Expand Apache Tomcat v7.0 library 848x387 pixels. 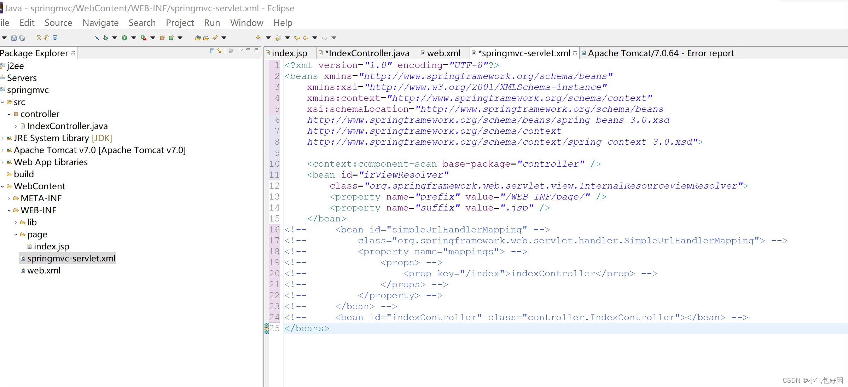click(2, 150)
